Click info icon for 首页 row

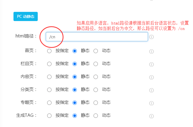coord(151,51)
